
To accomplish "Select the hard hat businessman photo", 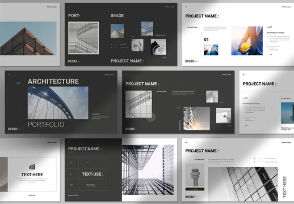I will coord(247,41).
